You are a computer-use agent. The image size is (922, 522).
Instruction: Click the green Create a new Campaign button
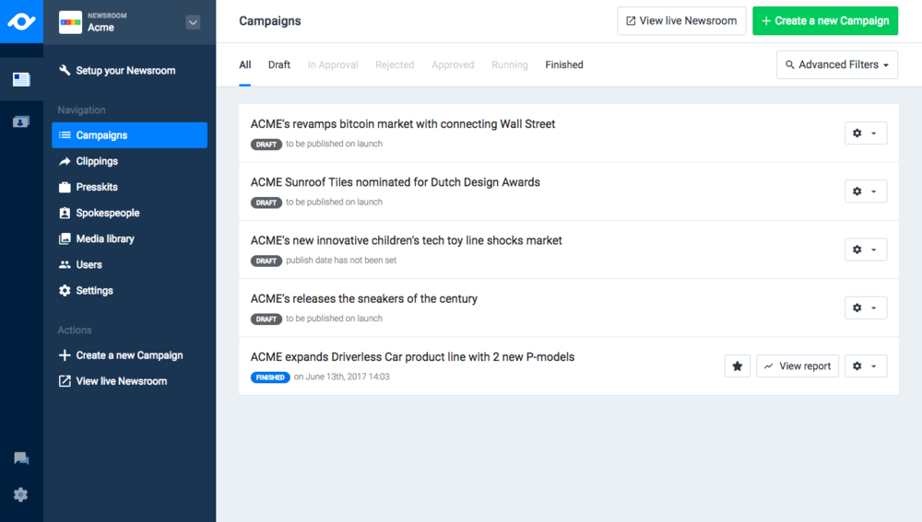point(825,20)
